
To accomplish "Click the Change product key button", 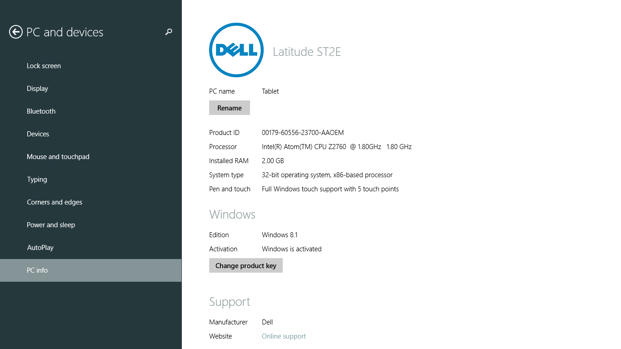I will click(x=245, y=265).
